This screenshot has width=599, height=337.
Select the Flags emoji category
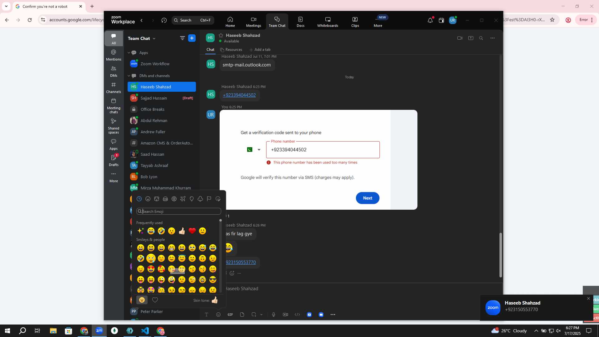[209, 199]
